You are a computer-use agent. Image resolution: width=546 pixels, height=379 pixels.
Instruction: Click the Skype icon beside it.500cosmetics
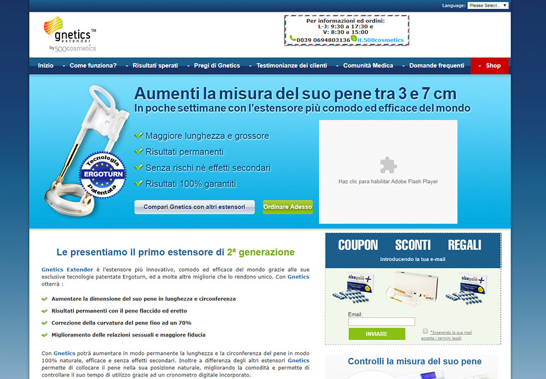[354, 39]
